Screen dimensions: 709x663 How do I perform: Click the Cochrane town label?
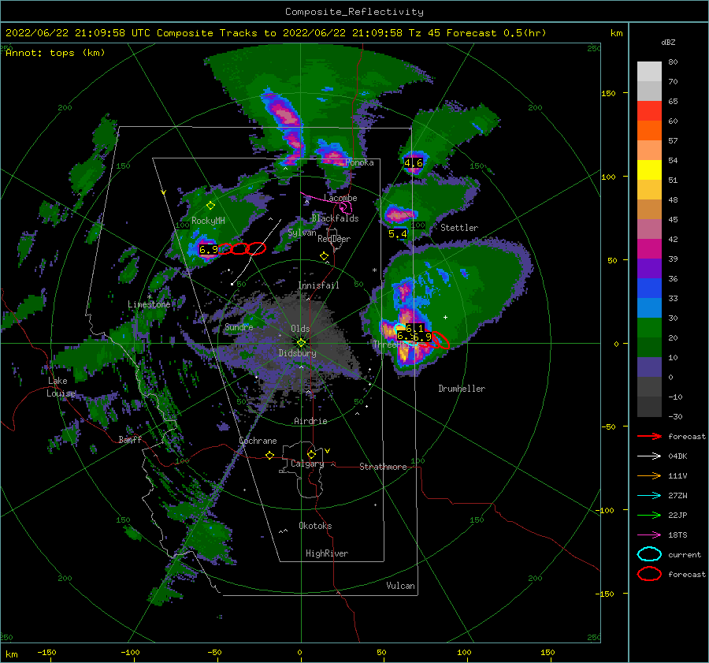pyautogui.click(x=258, y=441)
